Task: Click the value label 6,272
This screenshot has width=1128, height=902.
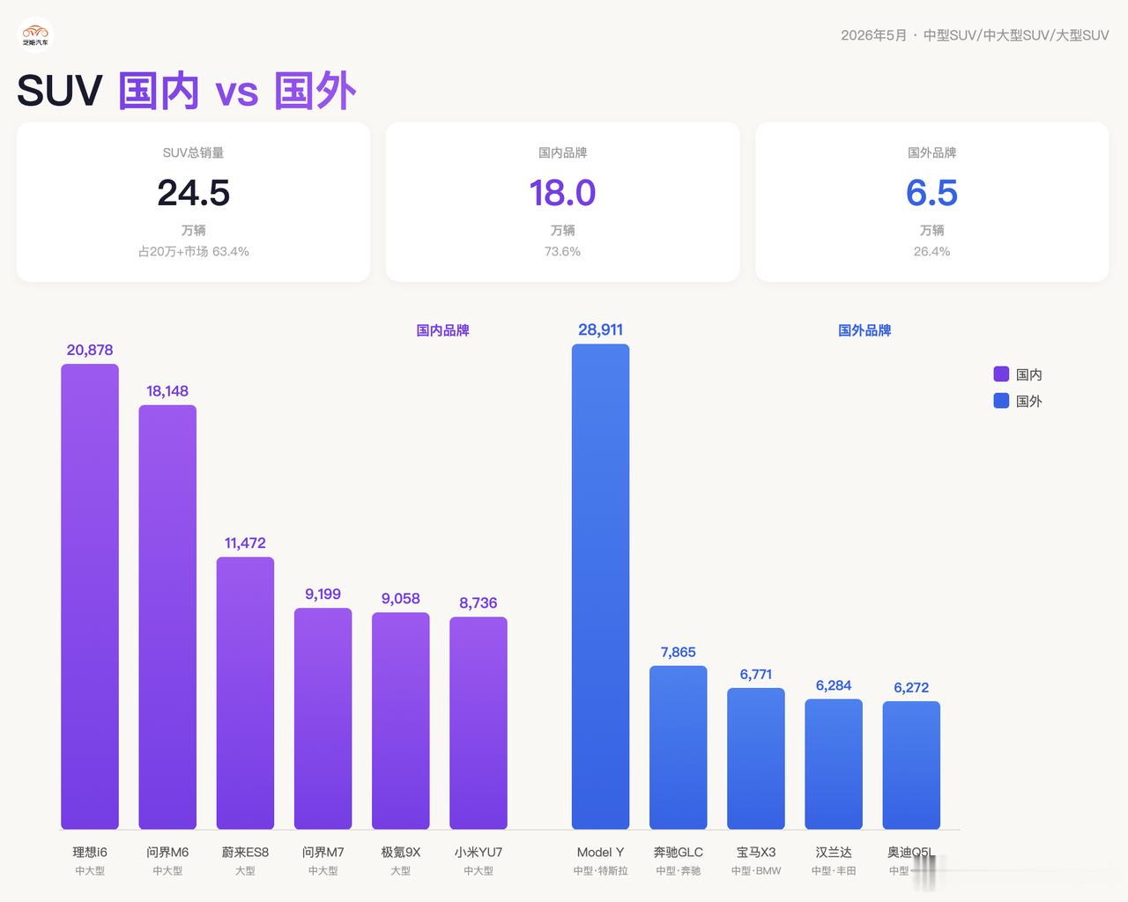Action: [x=911, y=687]
